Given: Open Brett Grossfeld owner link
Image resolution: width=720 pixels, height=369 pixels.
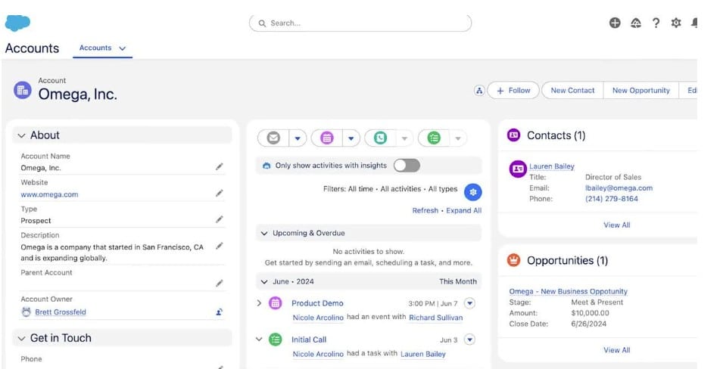Looking at the screenshot, I should point(61,312).
